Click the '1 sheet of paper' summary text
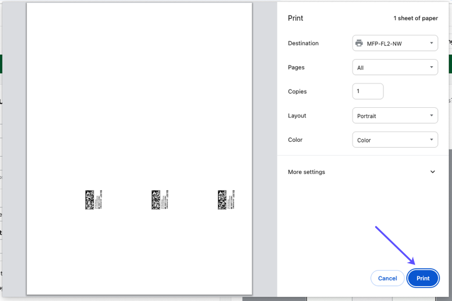Screen dimensions: 452x301 [416, 18]
